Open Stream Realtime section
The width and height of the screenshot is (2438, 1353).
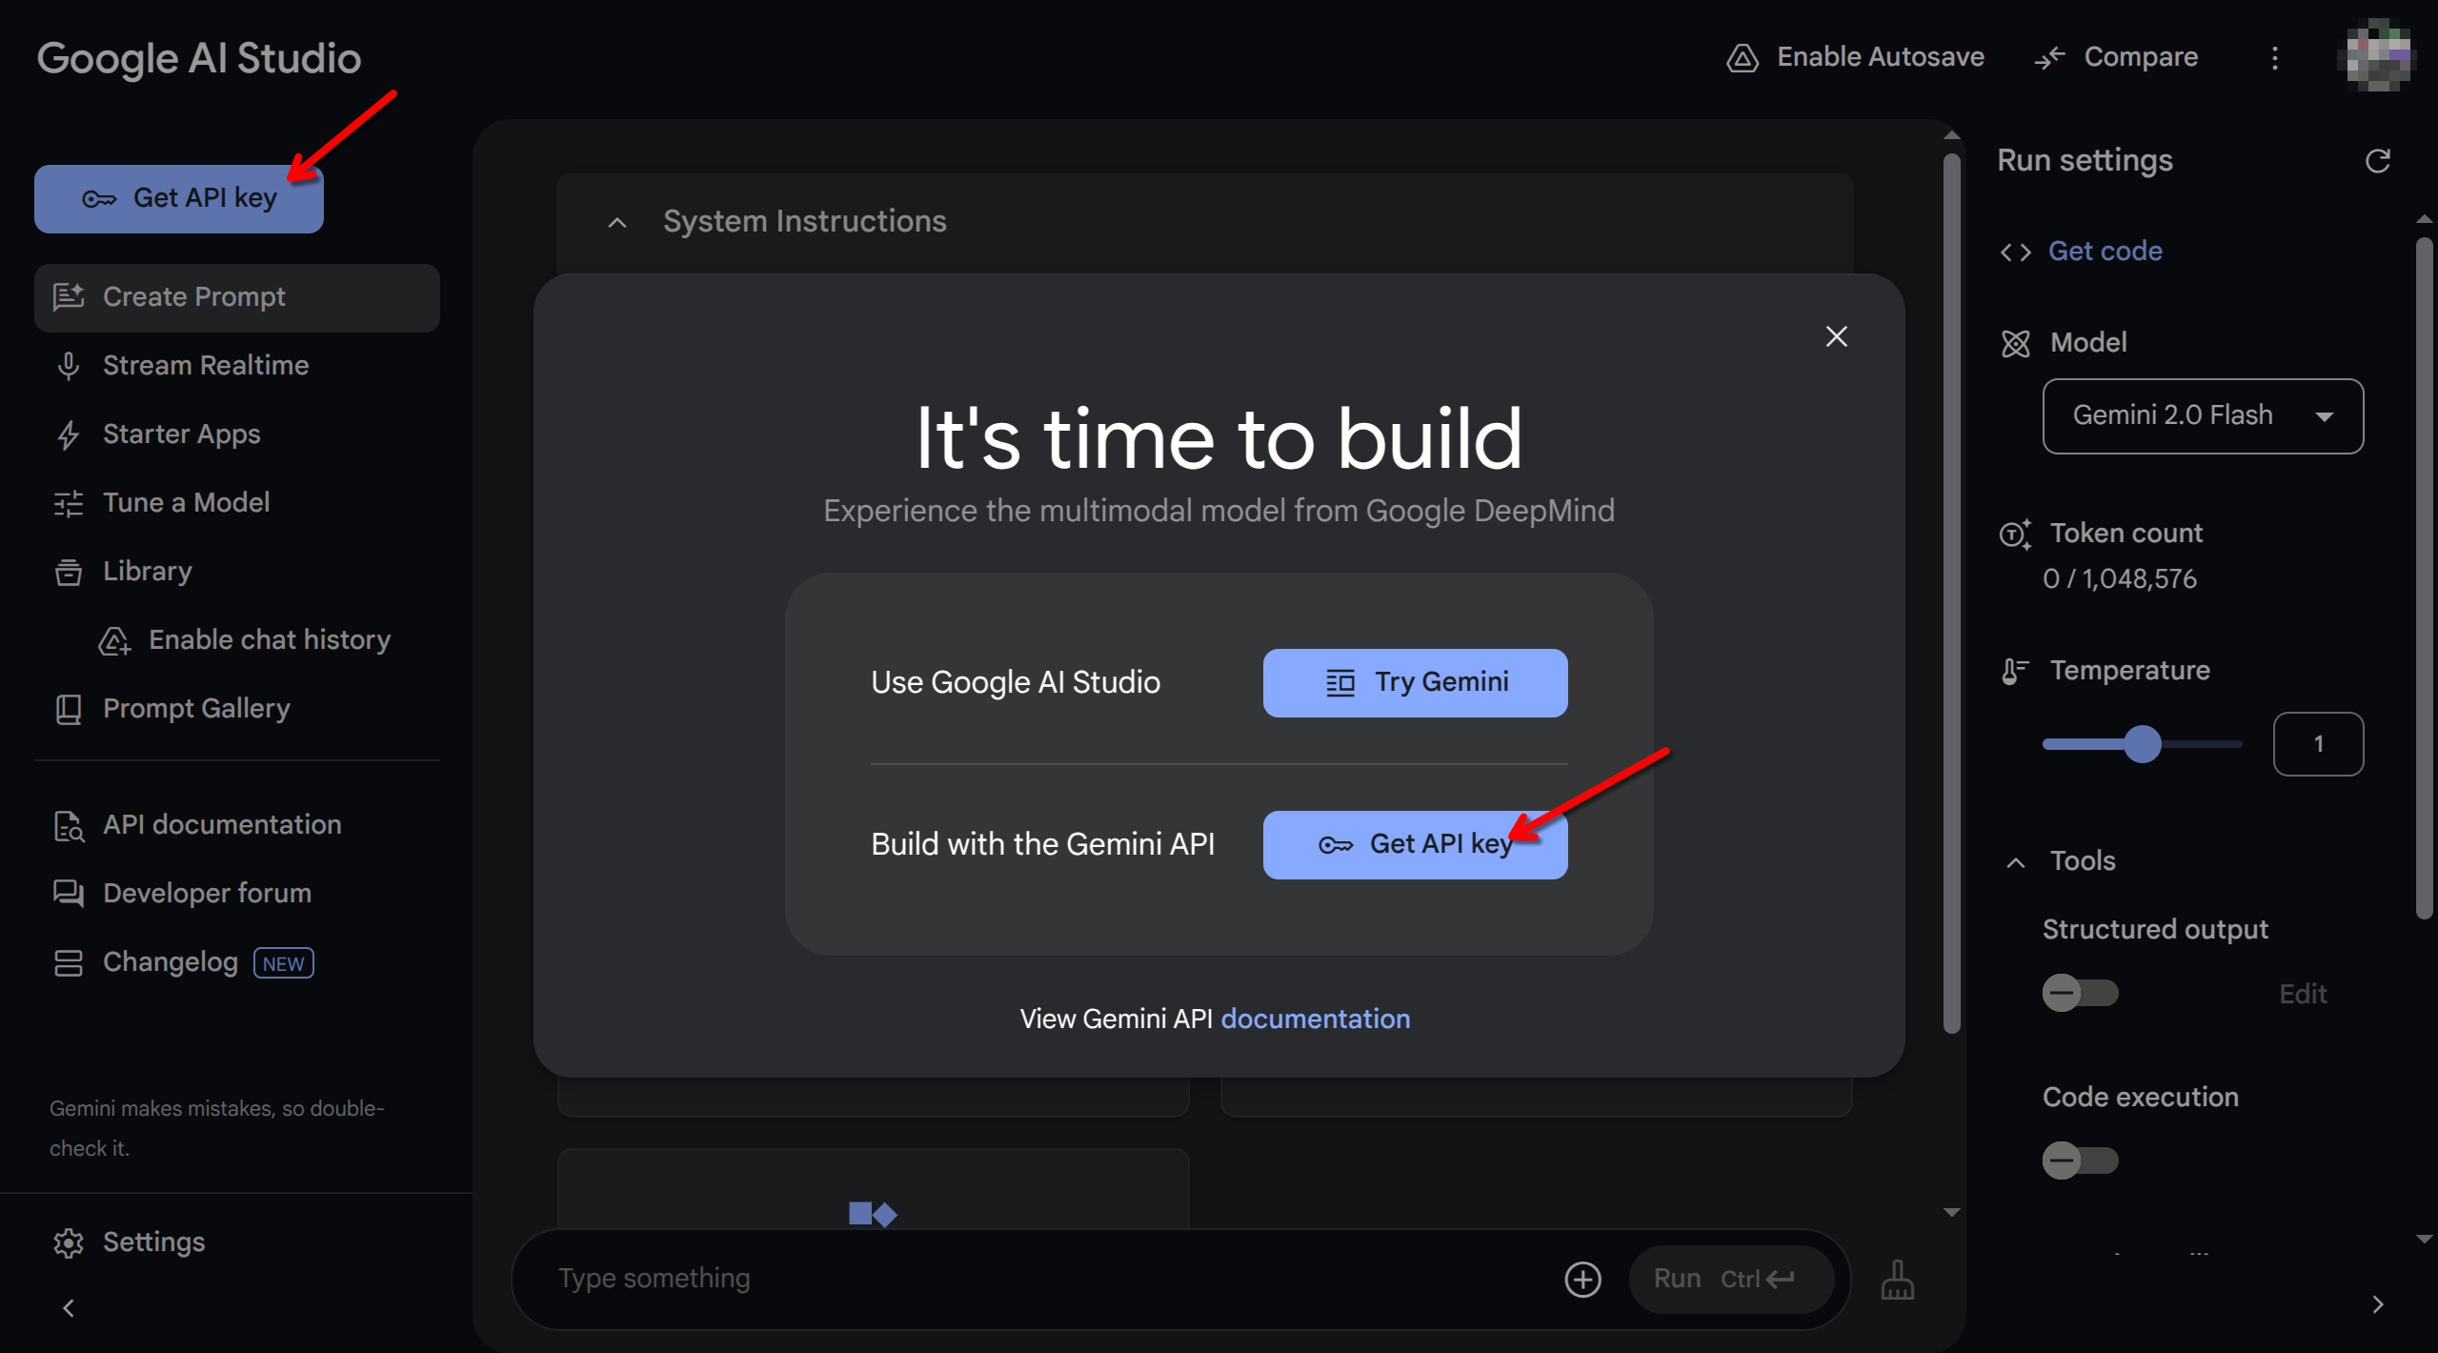click(x=206, y=366)
